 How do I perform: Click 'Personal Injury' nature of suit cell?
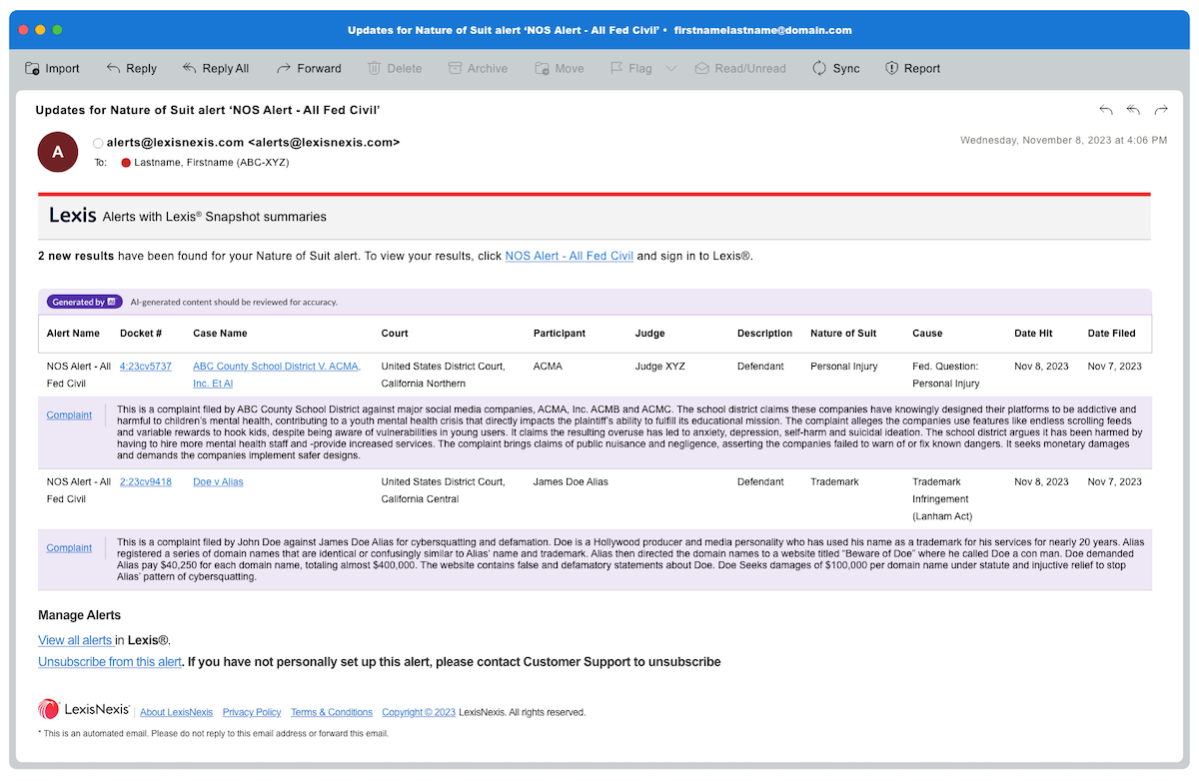844,367
